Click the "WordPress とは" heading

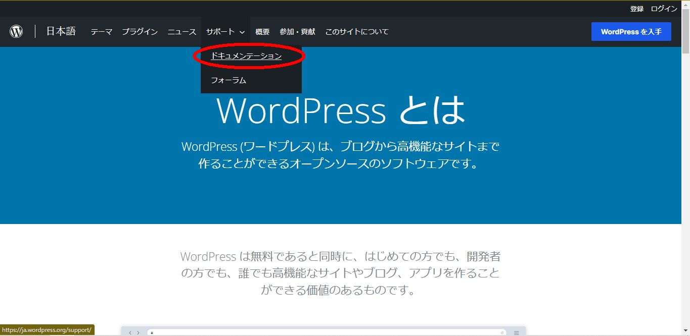point(341,110)
